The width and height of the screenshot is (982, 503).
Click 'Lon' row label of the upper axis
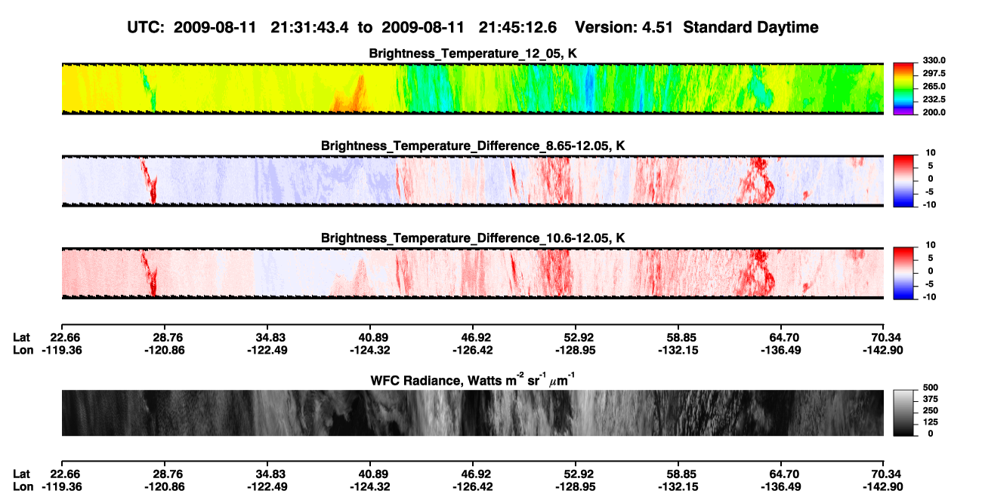click(x=23, y=350)
